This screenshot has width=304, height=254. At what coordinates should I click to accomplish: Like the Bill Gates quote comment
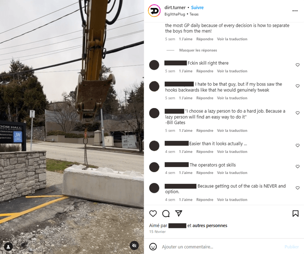[x=297, y=113]
